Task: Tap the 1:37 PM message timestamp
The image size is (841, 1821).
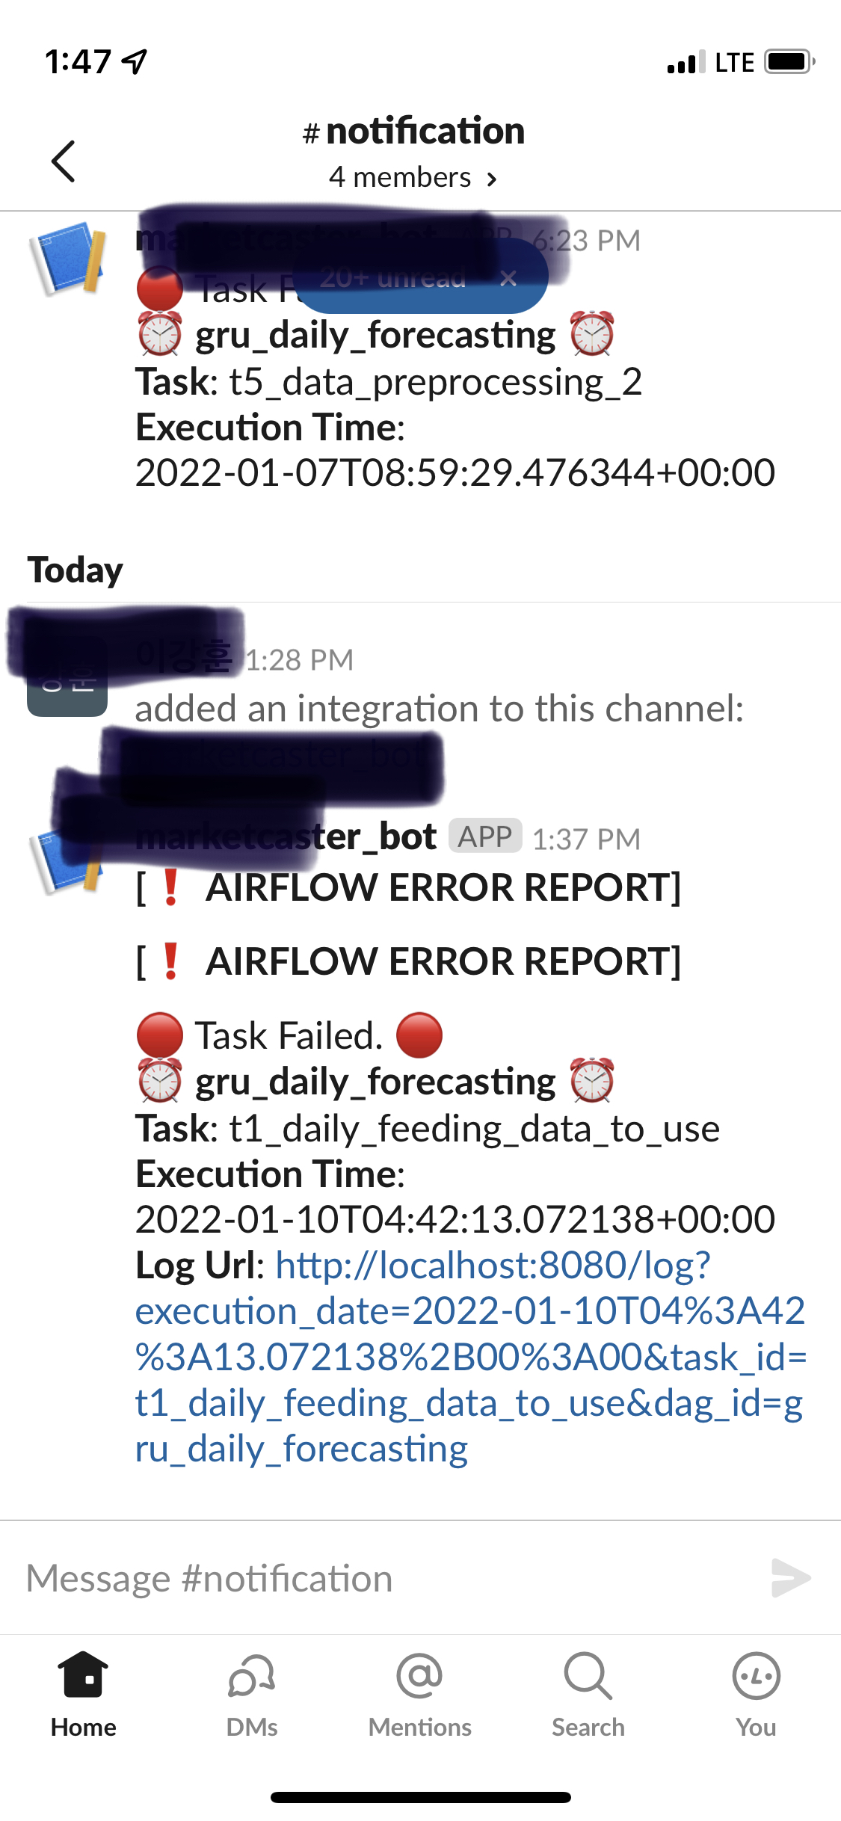Action: point(586,839)
